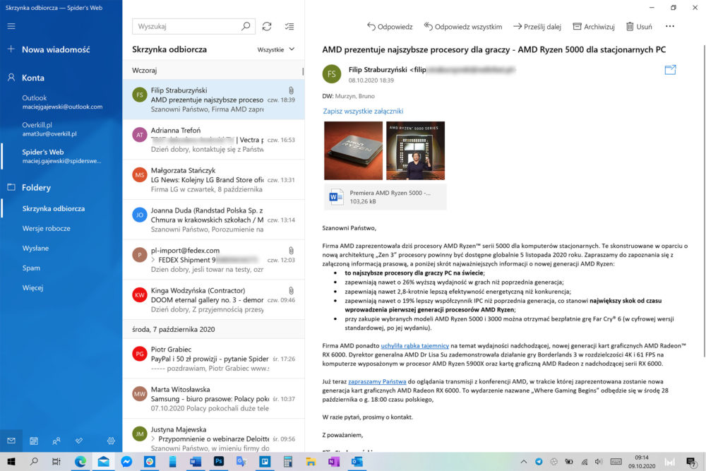Open Task View from the taskbar
This screenshot has height=471, width=706.
pyautogui.click(x=56, y=462)
